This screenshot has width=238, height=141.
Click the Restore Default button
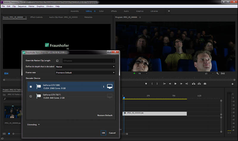point(105,115)
